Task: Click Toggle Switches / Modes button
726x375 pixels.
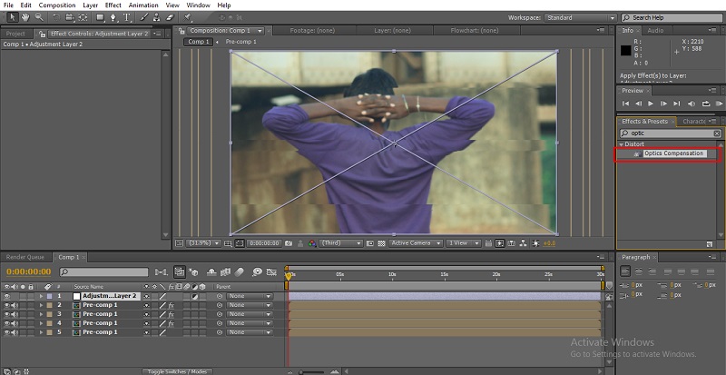Action: click(177, 370)
